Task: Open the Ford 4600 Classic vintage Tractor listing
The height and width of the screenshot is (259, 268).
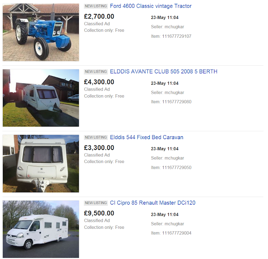Action: 151,6
